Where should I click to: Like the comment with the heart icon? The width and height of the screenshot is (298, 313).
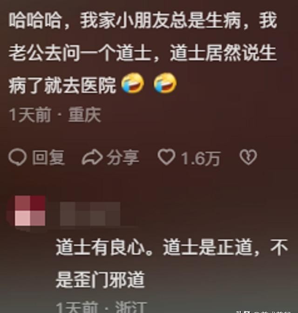(167, 158)
